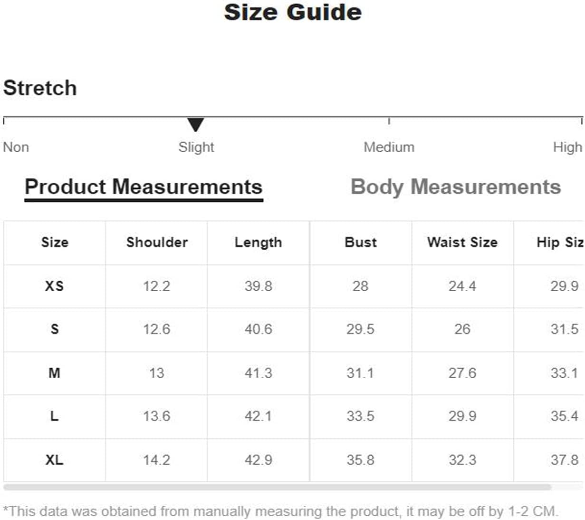Select the S size row label
The height and width of the screenshot is (520, 585).
(x=54, y=329)
